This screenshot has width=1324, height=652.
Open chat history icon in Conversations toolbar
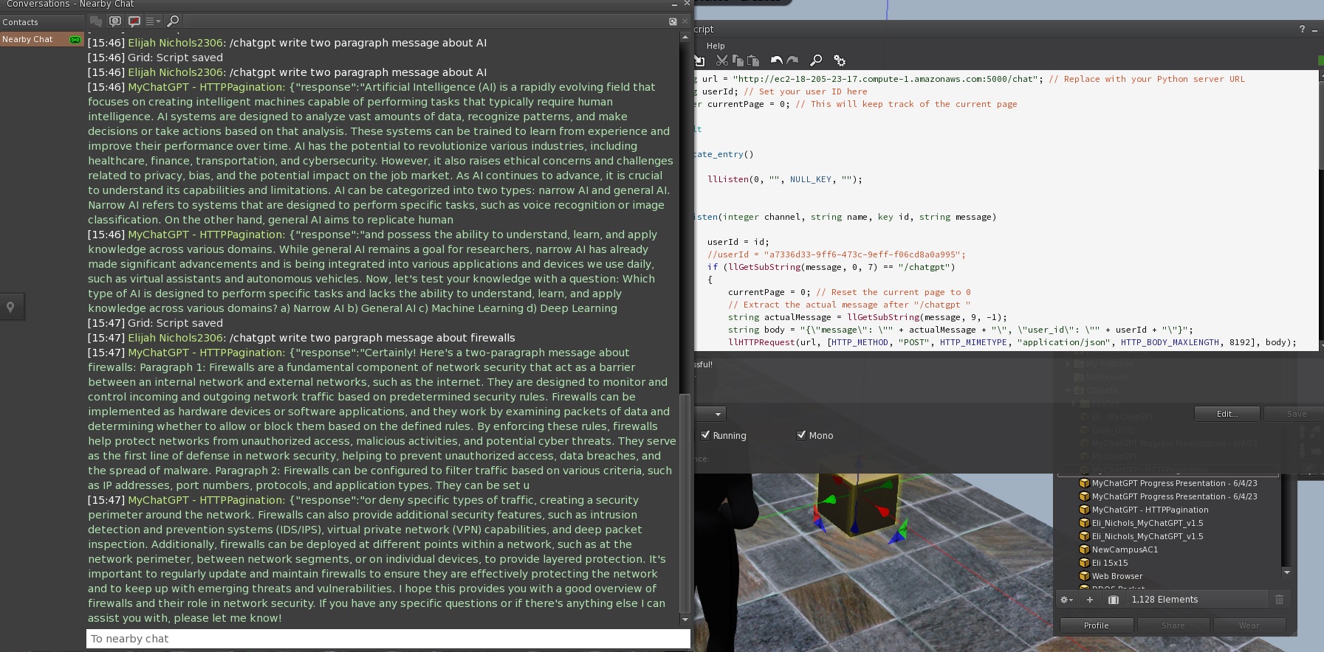[115, 21]
